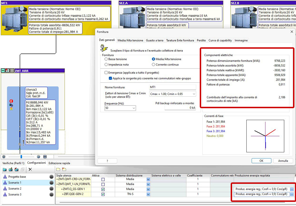296x206 pixels.
Task: Click the Nome fornitura field containing MT1
Action: pos(173,87)
